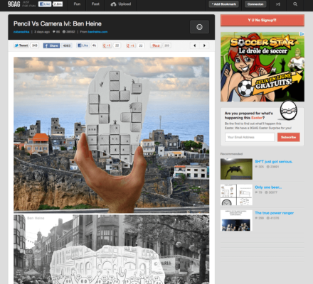
Task: Open the Fast menu item
Action: 95,4
